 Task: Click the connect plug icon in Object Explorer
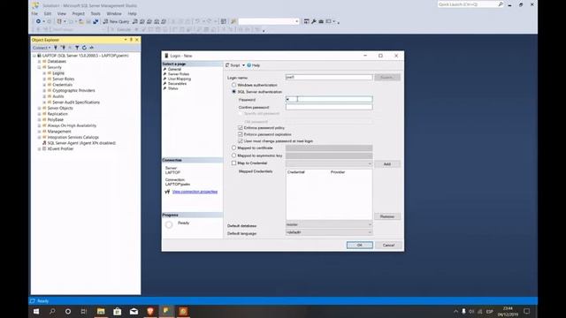point(56,48)
